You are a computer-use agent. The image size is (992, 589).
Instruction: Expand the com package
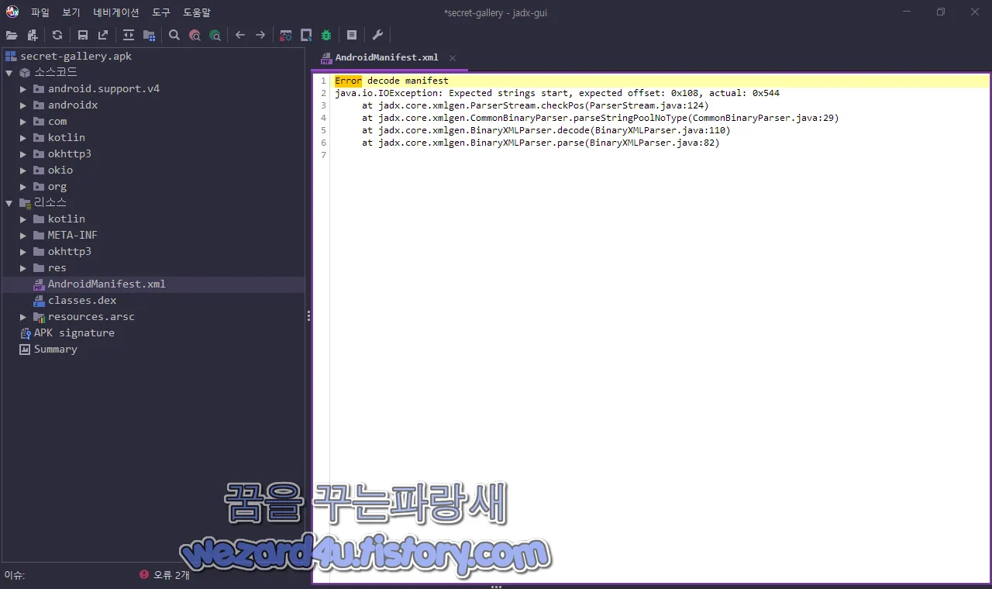23,122
